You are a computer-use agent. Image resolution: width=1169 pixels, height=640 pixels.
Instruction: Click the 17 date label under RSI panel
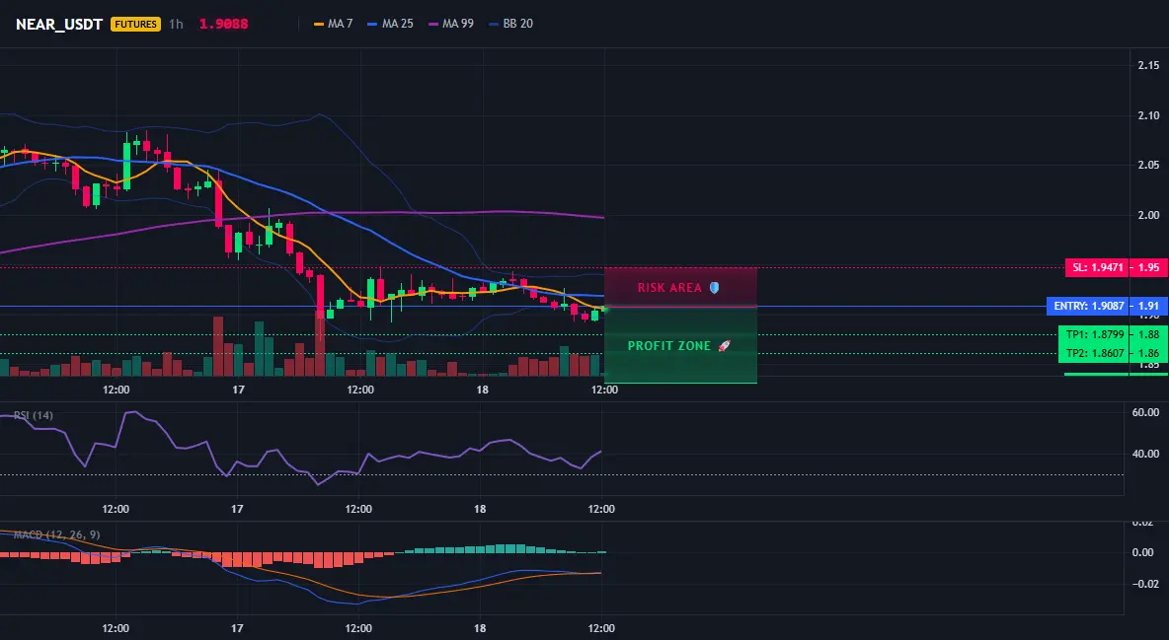(236, 509)
